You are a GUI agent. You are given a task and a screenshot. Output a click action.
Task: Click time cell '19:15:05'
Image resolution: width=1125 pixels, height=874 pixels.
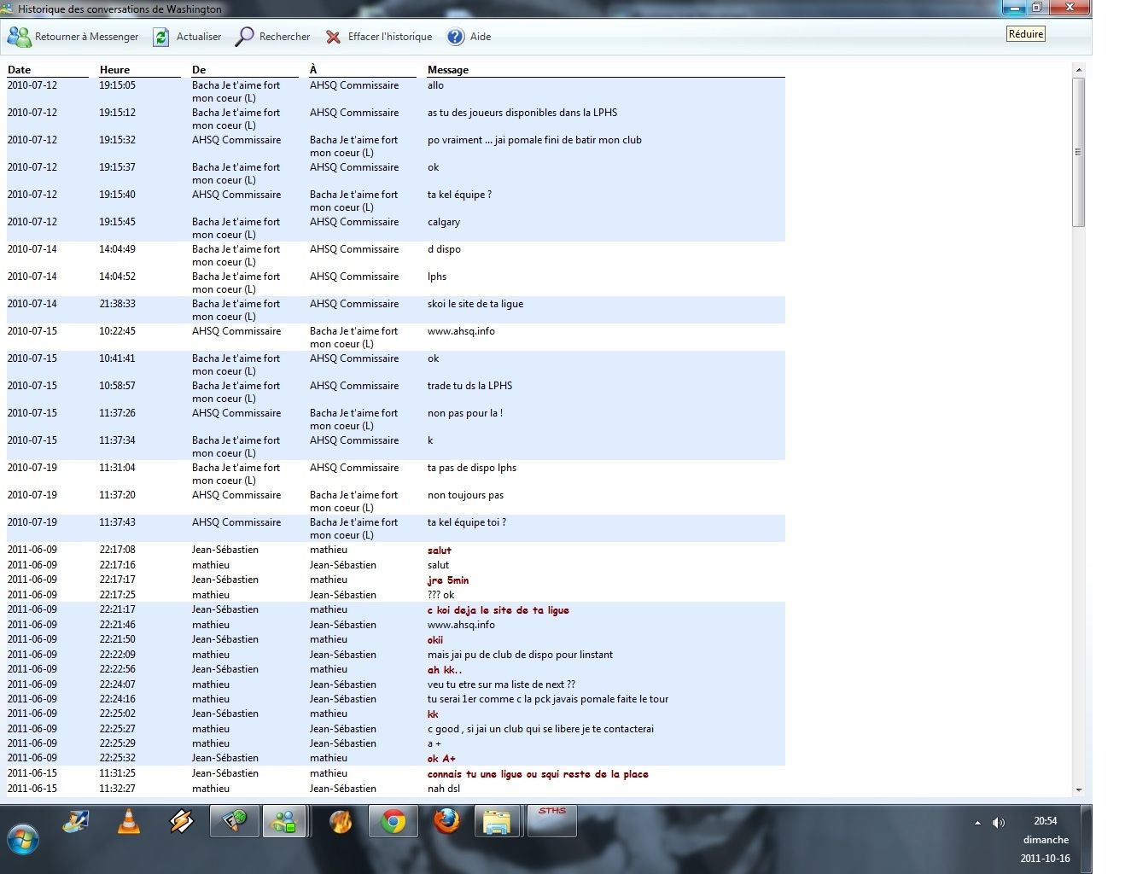click(117, 85)
